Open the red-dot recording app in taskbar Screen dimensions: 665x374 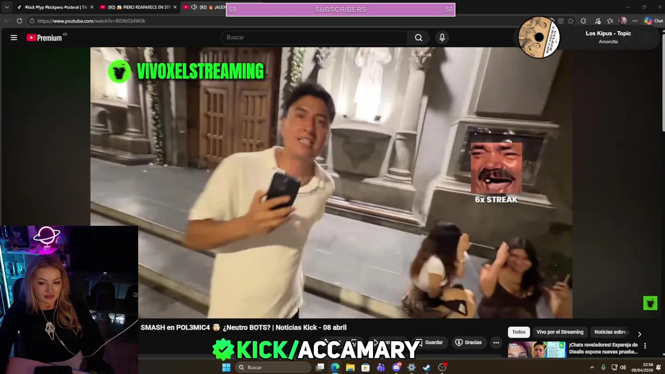coord(442,367)
